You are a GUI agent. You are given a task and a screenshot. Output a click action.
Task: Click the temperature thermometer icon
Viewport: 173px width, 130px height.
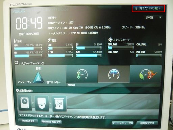coord(15,41)
